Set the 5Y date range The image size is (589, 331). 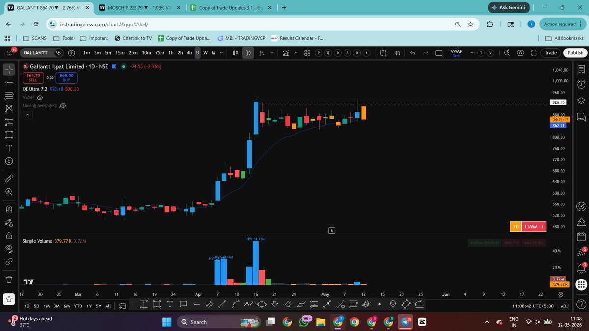(x=98, y=306)
